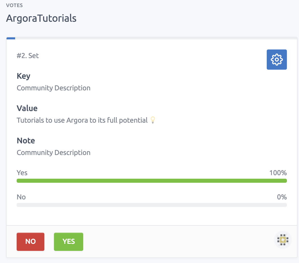The height and width of the screenshot is (263, 299).
Task: Click the VOTES breadcrumb label
Action: coord(14,5)
